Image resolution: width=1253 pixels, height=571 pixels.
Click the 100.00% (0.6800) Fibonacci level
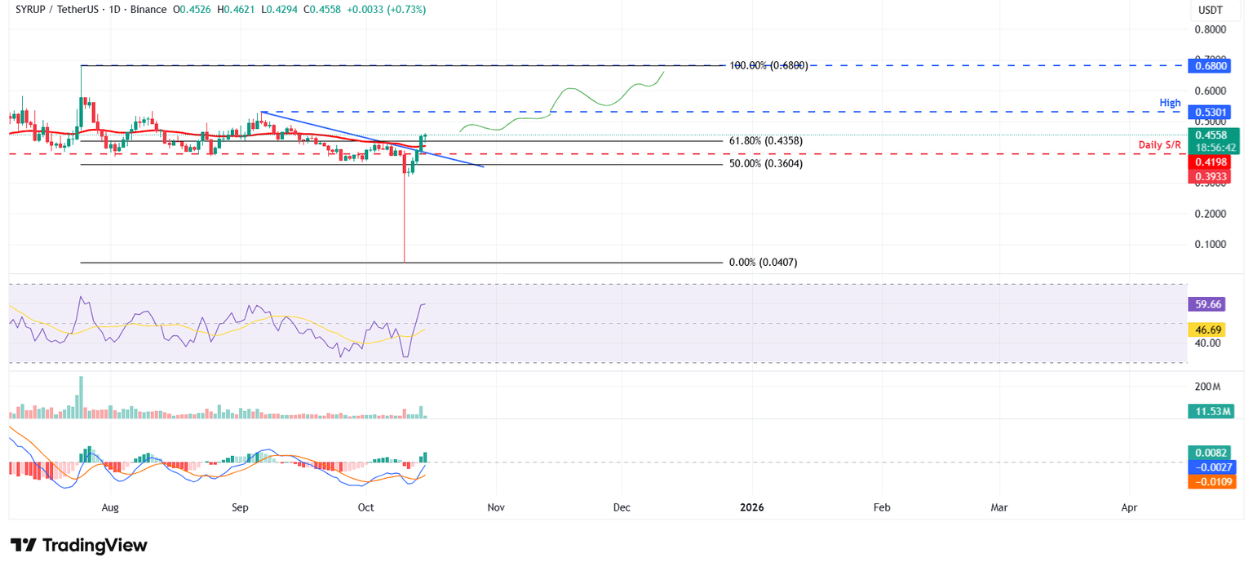pyautogui.click(x=765, y=65)
